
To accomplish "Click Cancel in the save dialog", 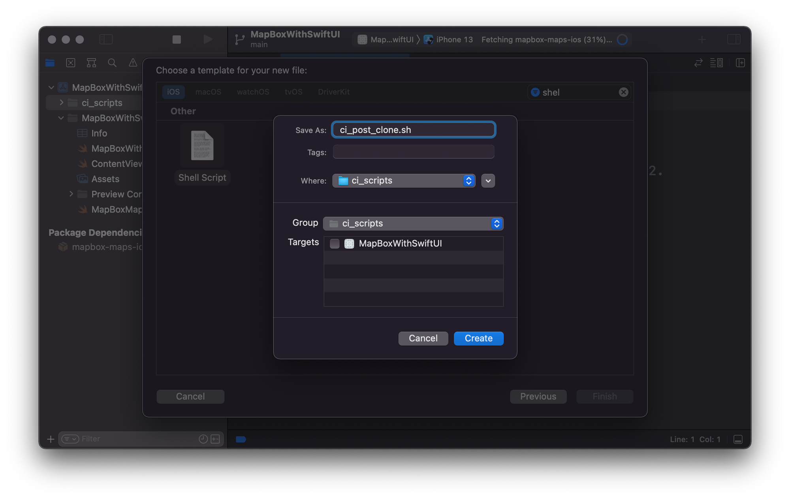I will click(423, 338).
